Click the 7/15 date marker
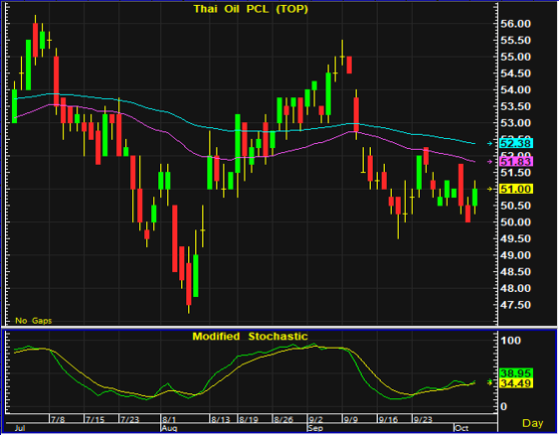 coord(94,419)
